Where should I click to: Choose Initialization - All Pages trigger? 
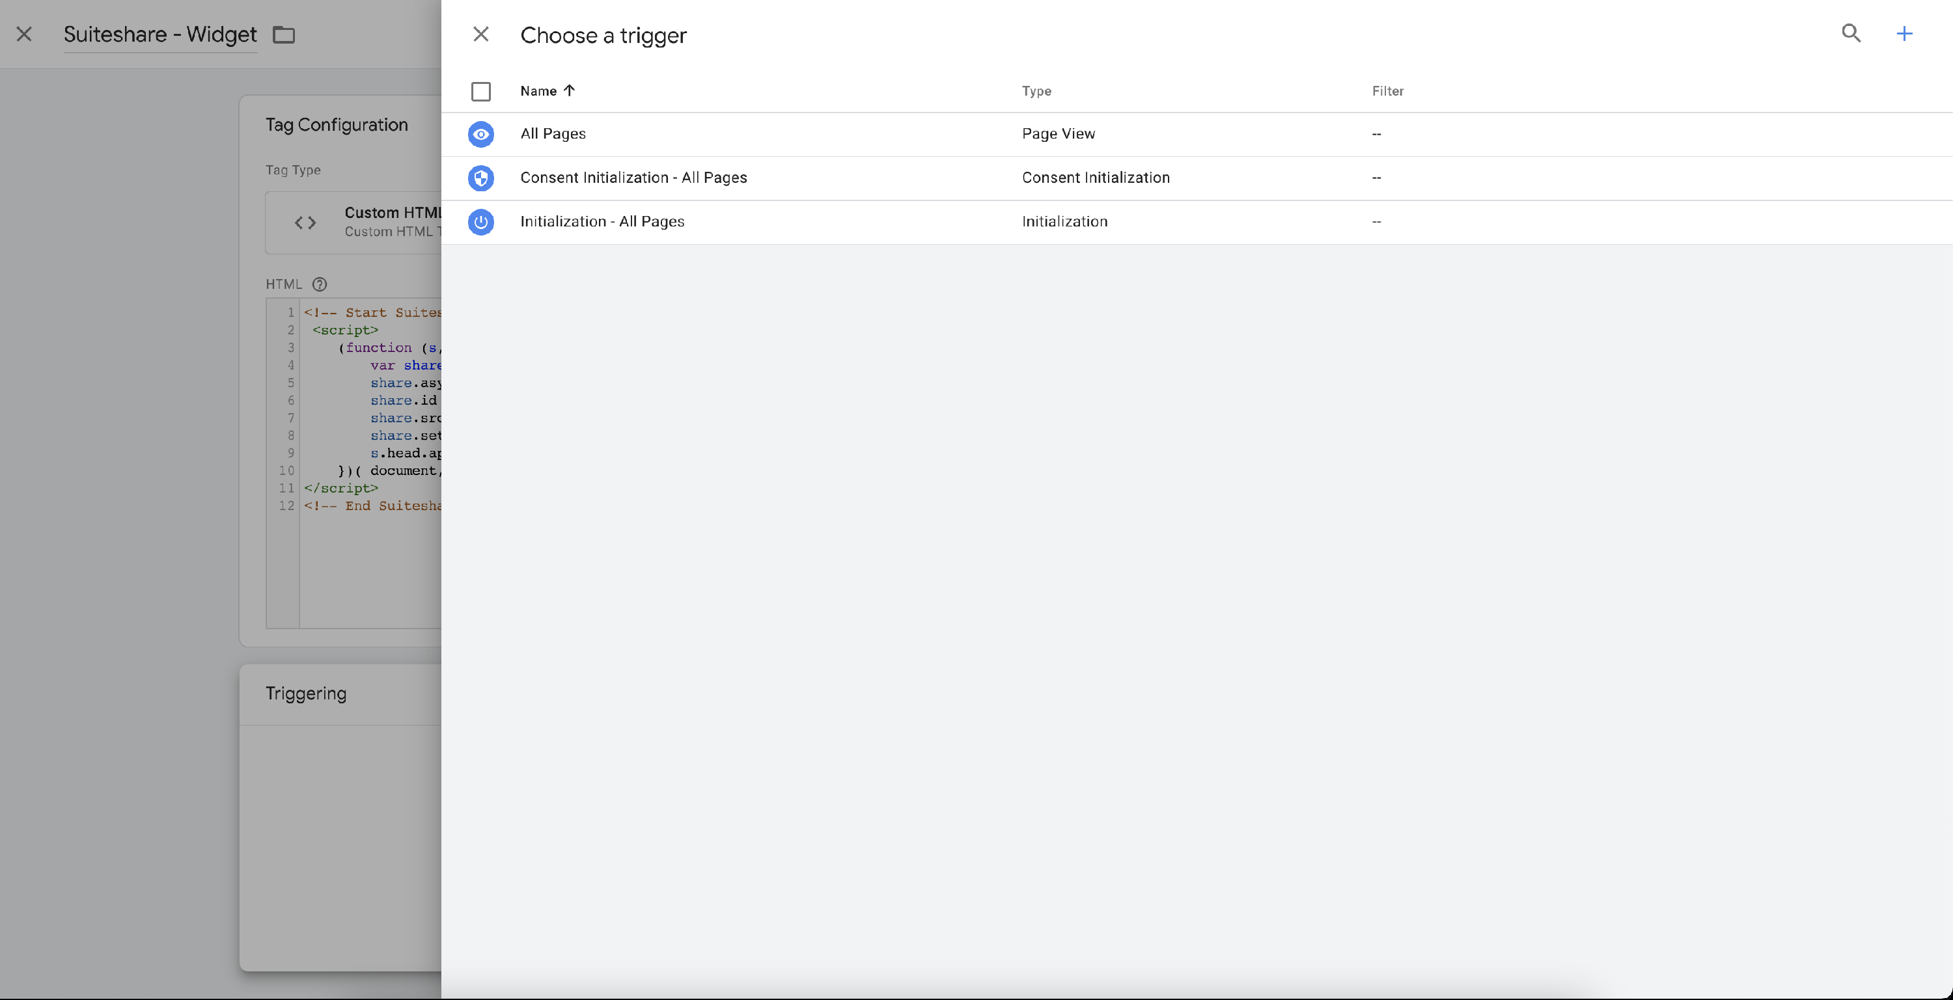tap(602, 222)
